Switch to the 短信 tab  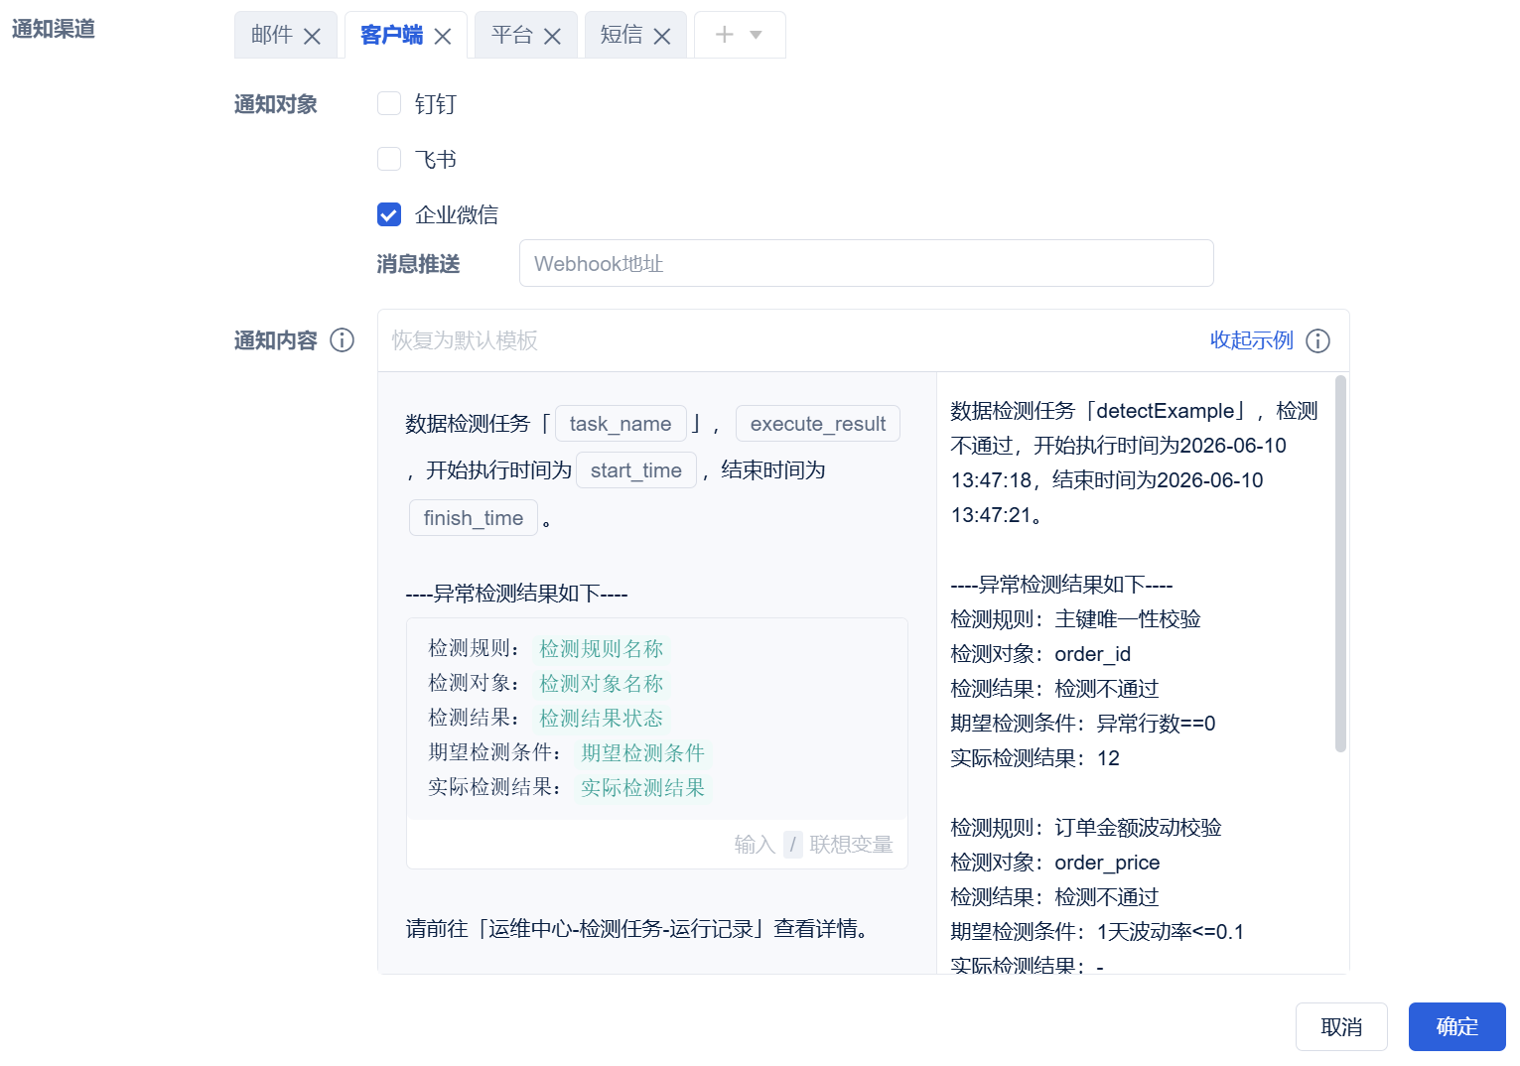[622, 35]
